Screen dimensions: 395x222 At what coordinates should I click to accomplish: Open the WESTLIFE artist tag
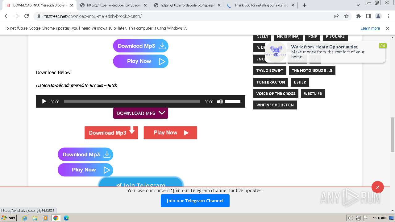[313, 94]
